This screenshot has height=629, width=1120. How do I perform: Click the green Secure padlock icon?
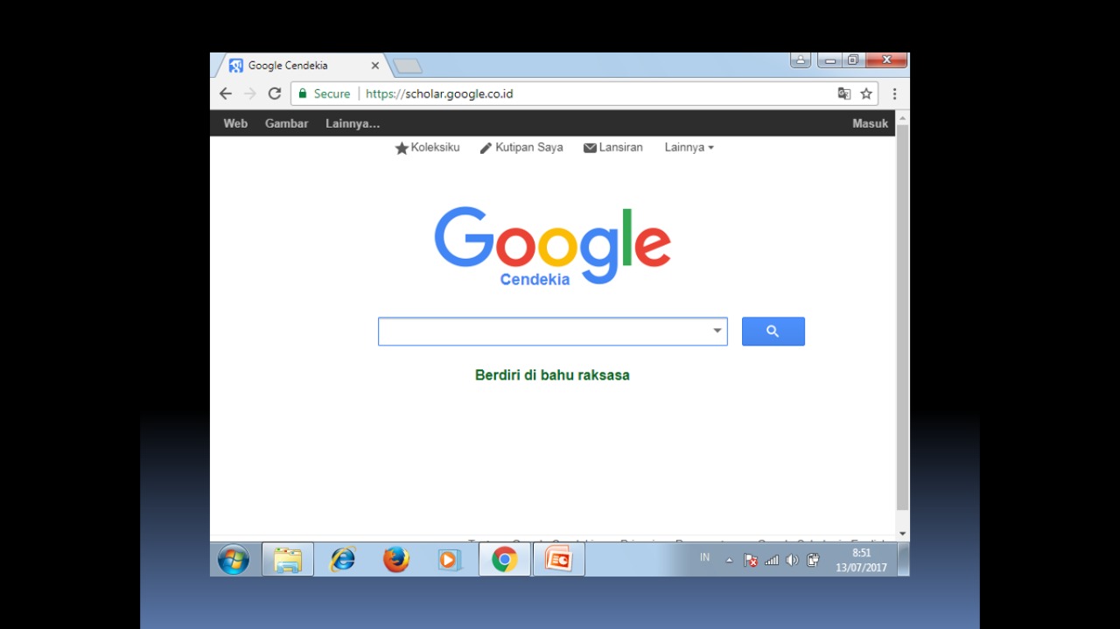click(x=303, y=94)
